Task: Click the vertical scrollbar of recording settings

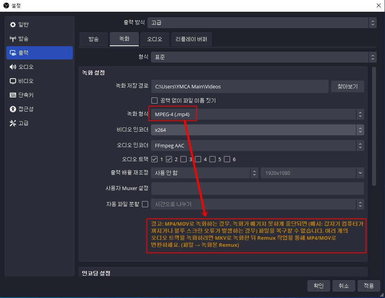Action: (374, 126)
